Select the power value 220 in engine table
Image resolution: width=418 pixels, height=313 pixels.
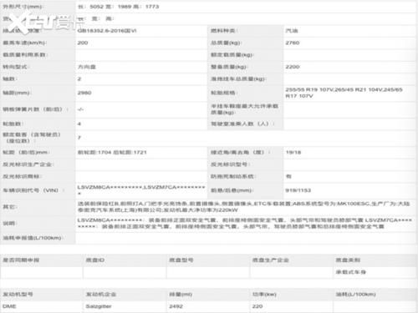pyautogui.click(x=257, y=306)
